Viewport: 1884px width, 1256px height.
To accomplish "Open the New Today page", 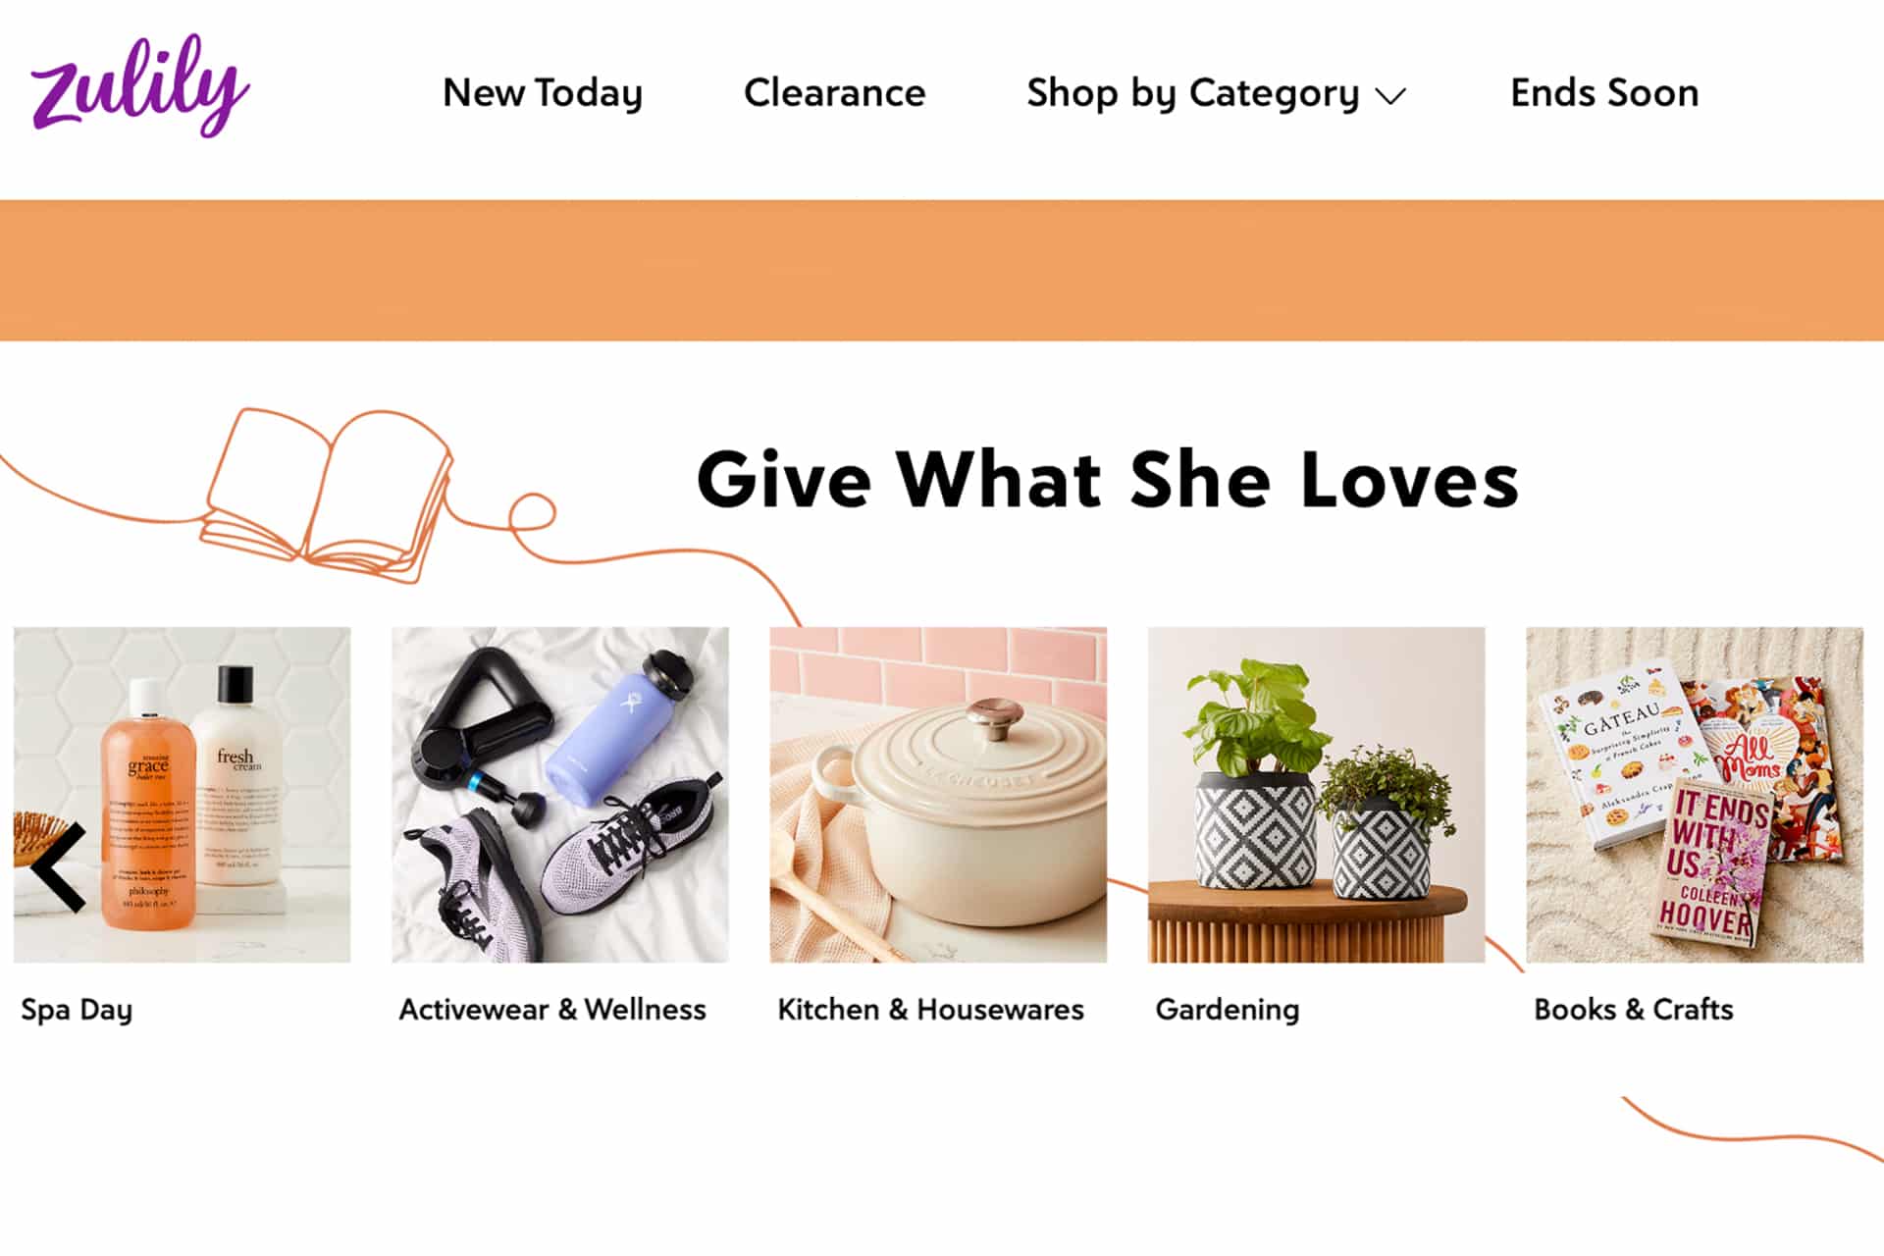I will point(543,93).
